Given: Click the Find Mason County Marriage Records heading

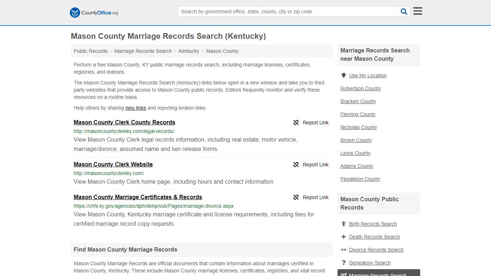Looking at the screenshot, I should click(125, 249).
